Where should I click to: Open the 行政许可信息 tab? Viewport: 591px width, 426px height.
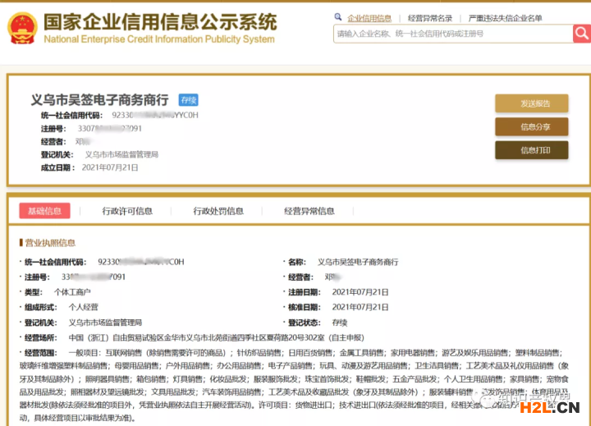click(127, 211)
